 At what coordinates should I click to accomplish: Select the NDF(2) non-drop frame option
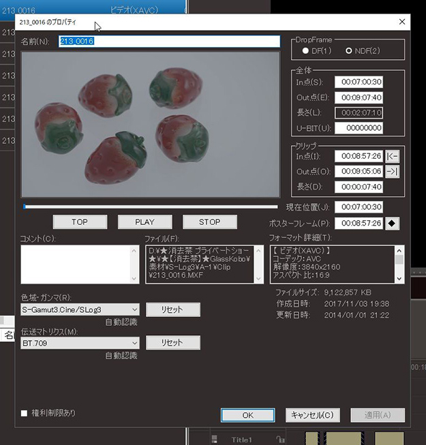349,51
